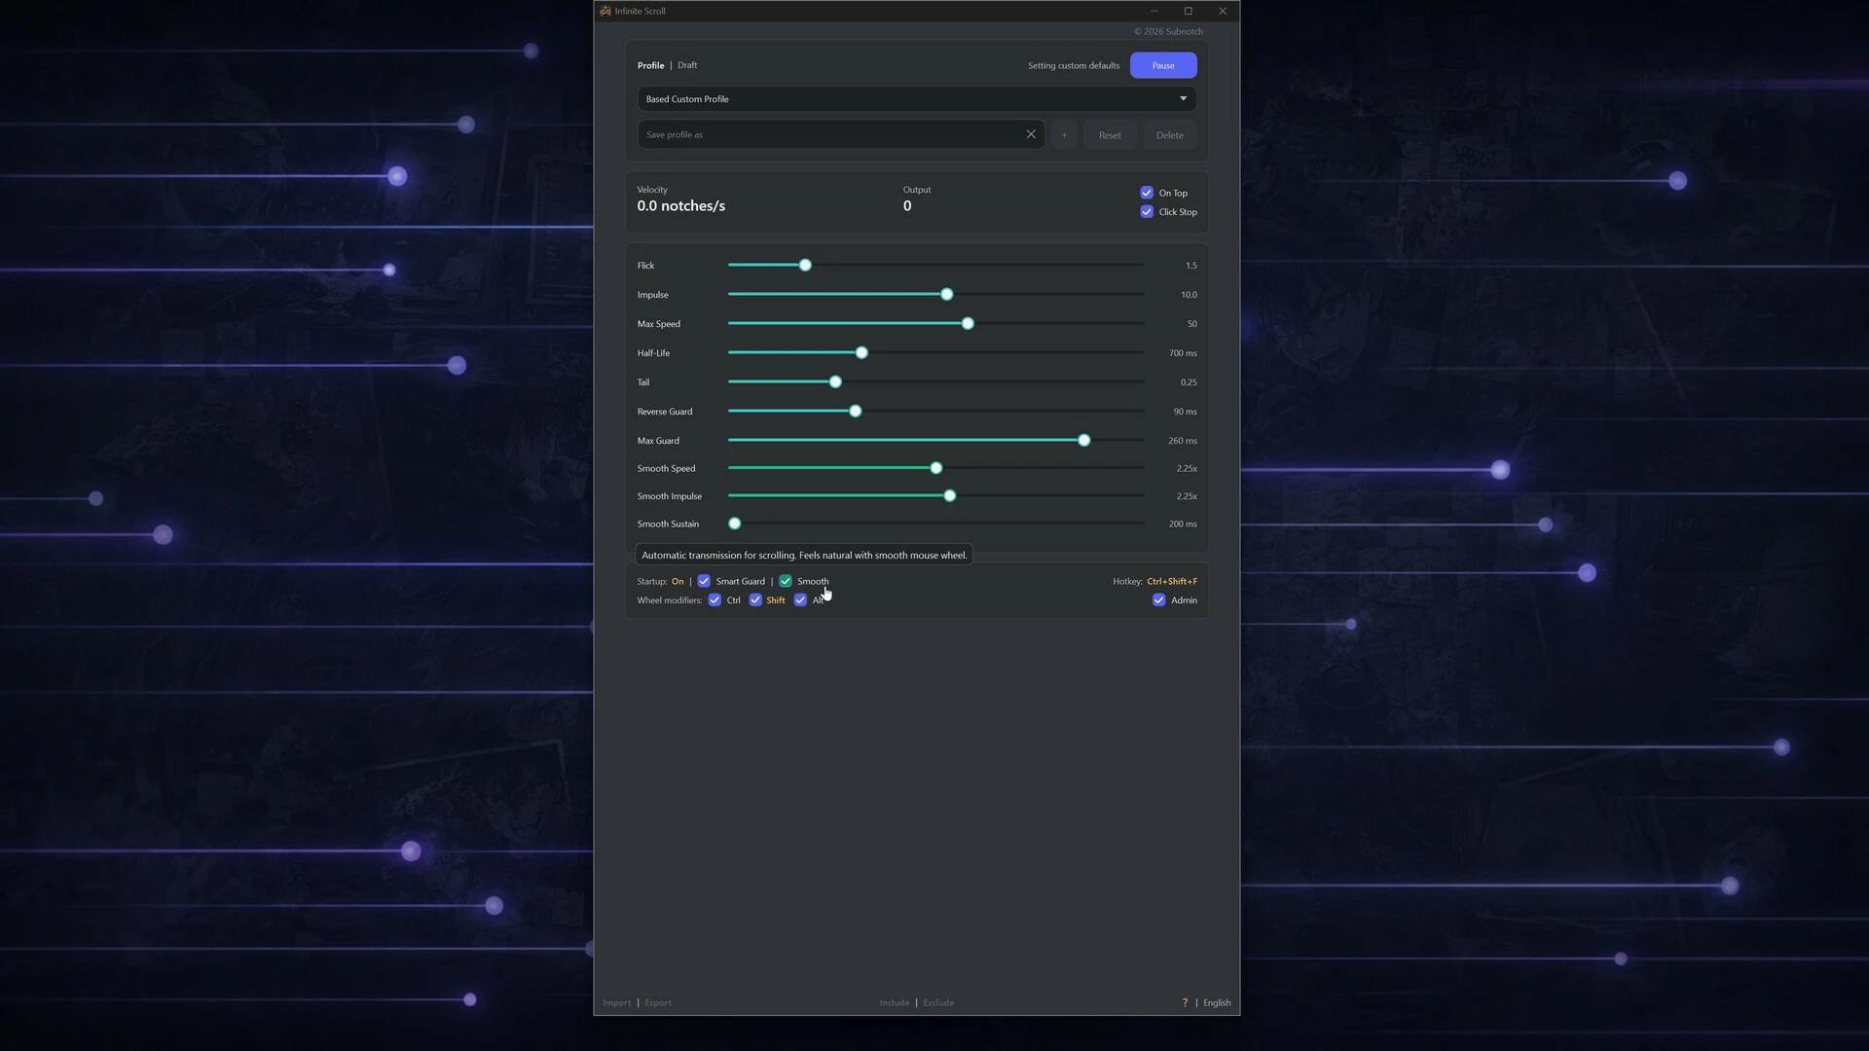Viewport: 1869px width, 1051px height.
Task: Click the Infinite Scroll app icon in title bar
Action: [605, 11]
